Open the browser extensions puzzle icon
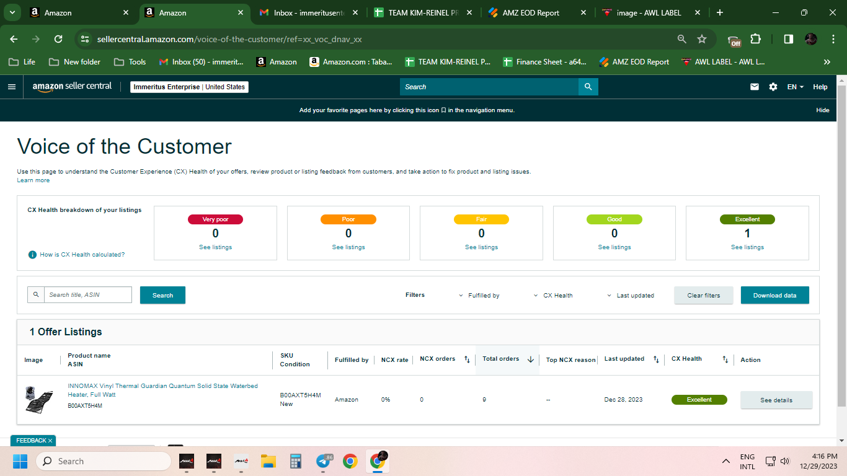Image resolution: width=847 pixels, height=476 pixels. click(x=755, y=39)
